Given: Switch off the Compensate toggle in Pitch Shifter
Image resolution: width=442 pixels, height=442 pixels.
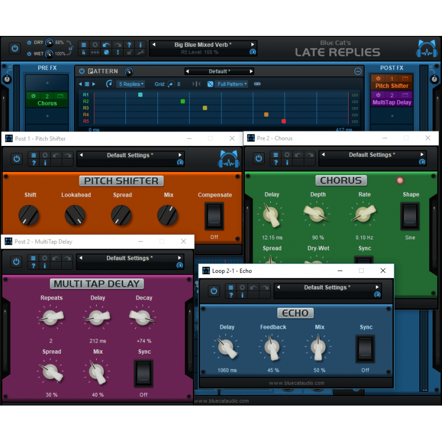Looking at the screenshot, I should (214, 215).
